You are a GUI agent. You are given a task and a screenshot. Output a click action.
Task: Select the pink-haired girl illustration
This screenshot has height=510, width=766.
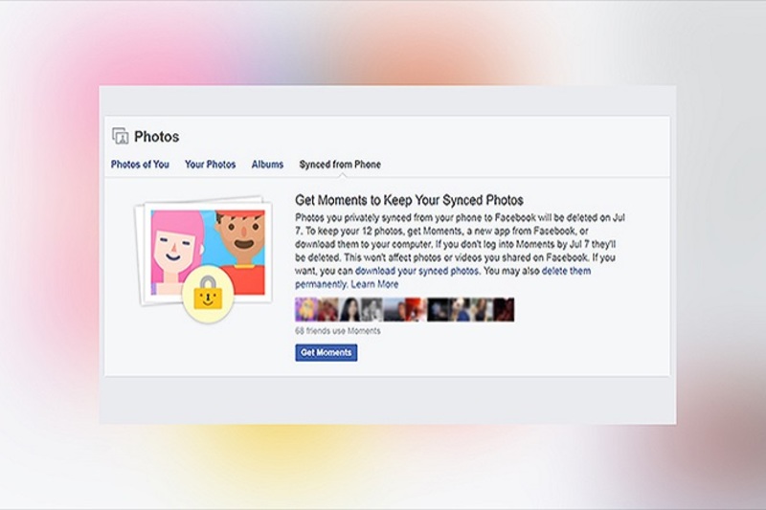176,248
